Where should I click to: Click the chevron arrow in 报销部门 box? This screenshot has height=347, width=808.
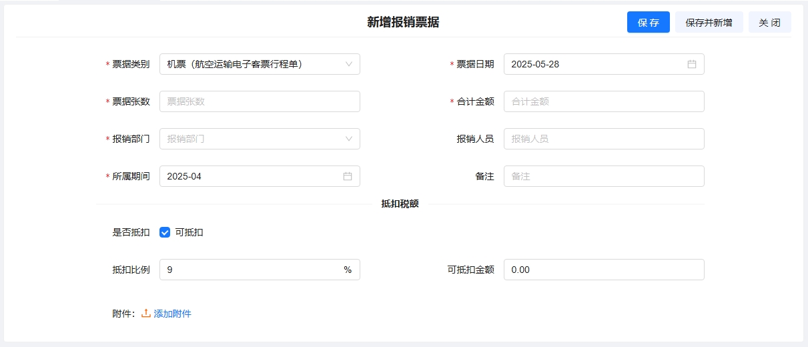(x=349, y=139)
